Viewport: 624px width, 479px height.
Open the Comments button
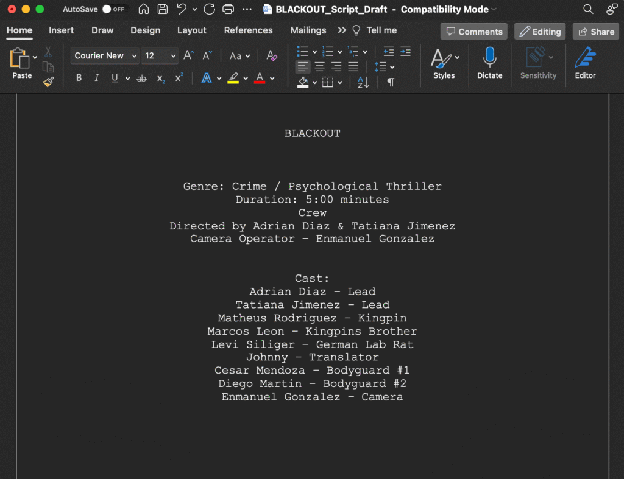point(474,32)
